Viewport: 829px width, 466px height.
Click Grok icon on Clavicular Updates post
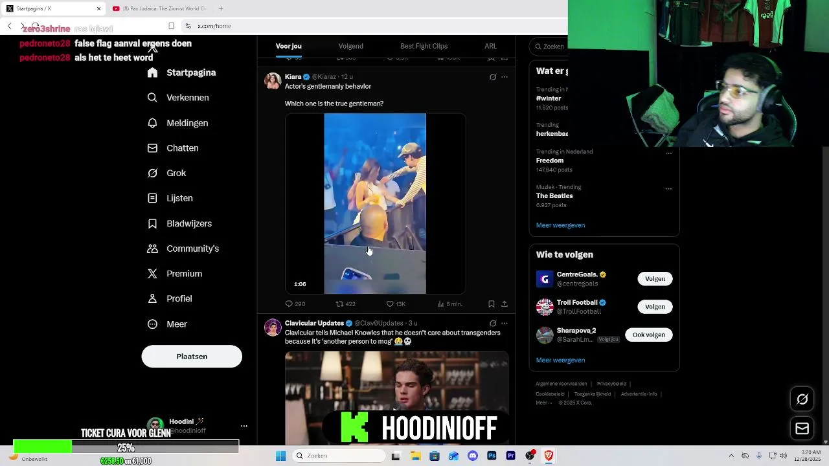(x=493, y=323)
